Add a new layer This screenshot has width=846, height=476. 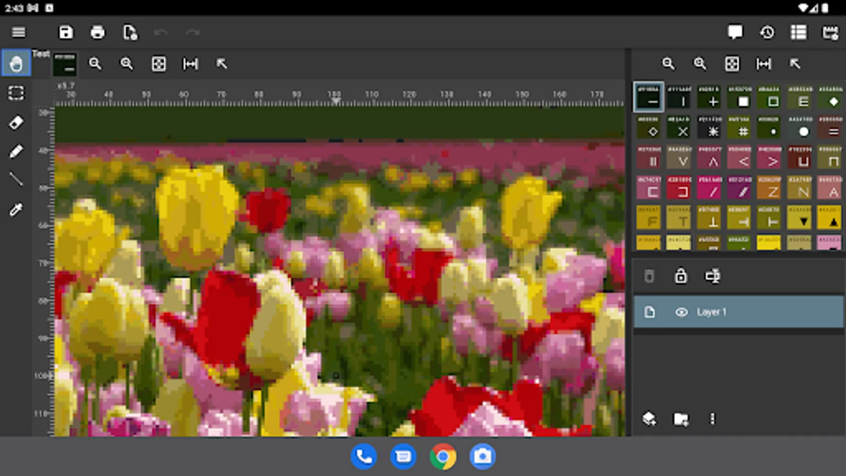point(649,419)
